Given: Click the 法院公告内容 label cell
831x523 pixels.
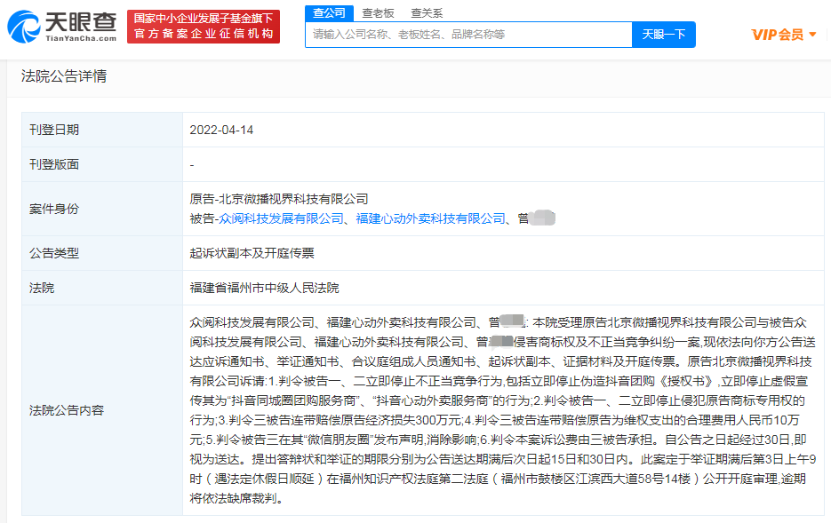Looking at the screenshot, I should [102, 410].
